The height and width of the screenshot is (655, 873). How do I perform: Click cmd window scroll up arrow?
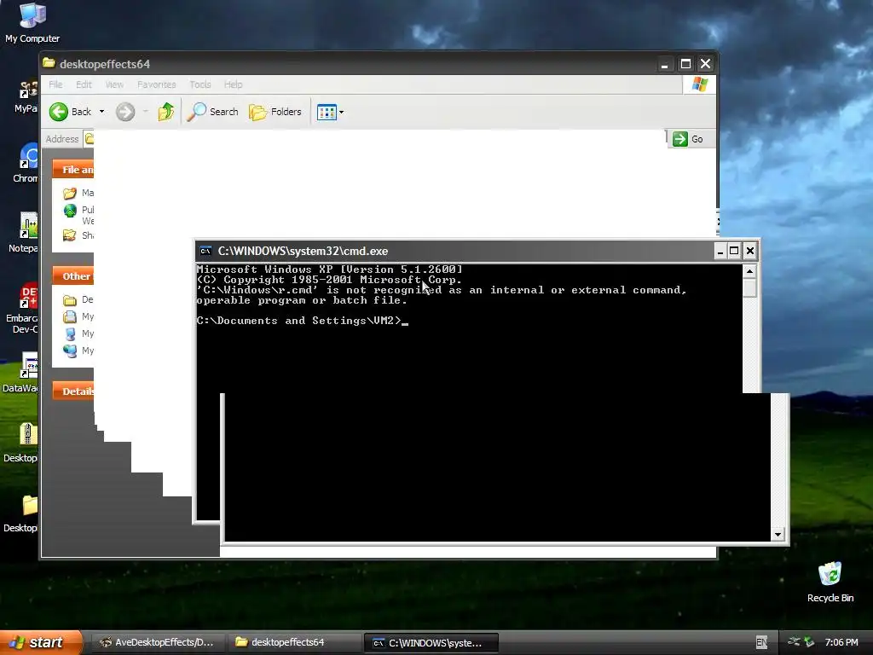pyautogui.click(x=750, y=272)
